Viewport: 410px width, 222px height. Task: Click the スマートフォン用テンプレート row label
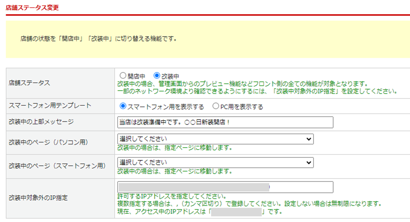(50, 106)
